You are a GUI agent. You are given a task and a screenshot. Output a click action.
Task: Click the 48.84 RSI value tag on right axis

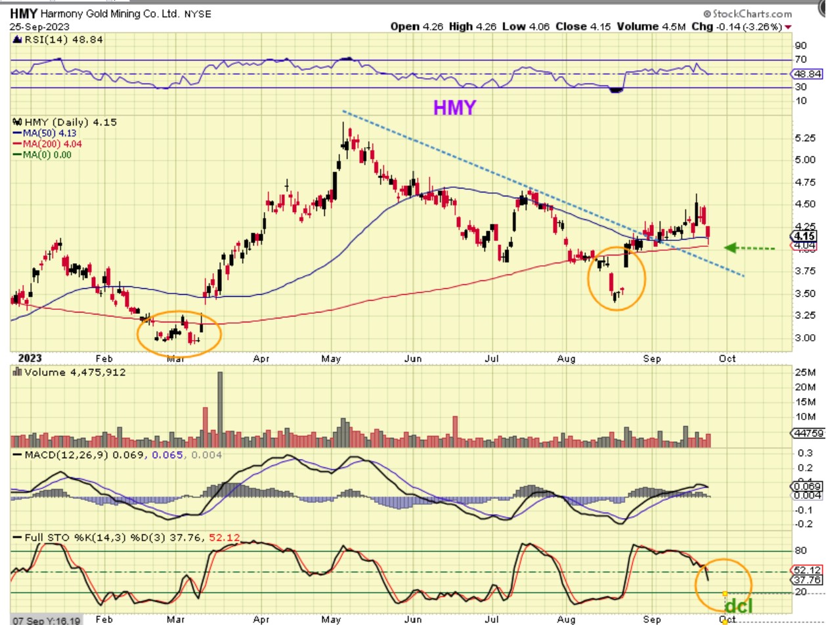(x=807, y=75)
